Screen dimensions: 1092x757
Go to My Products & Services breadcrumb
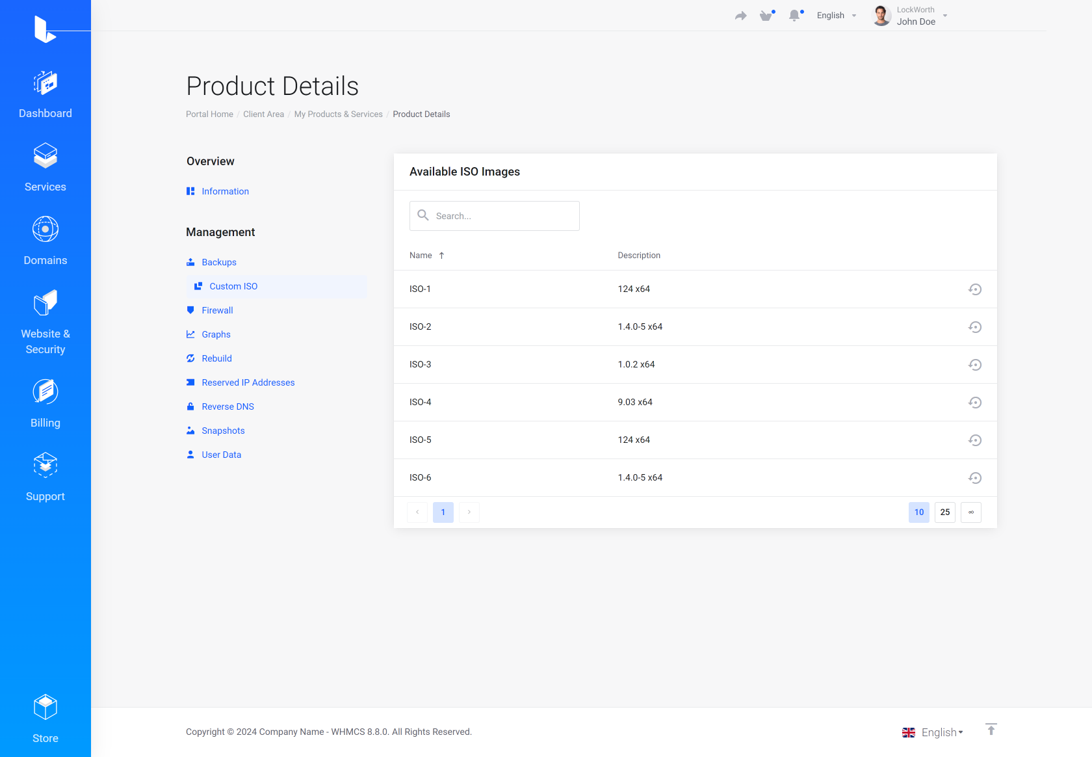tap(338, 114)
